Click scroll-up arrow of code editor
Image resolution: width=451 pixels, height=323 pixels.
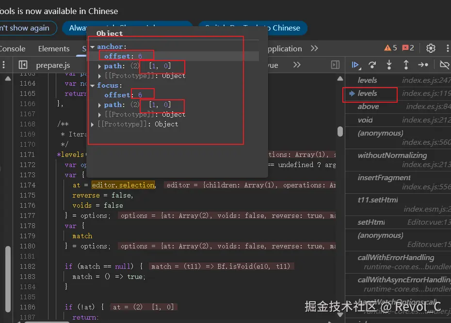click(x=340, y=78)
